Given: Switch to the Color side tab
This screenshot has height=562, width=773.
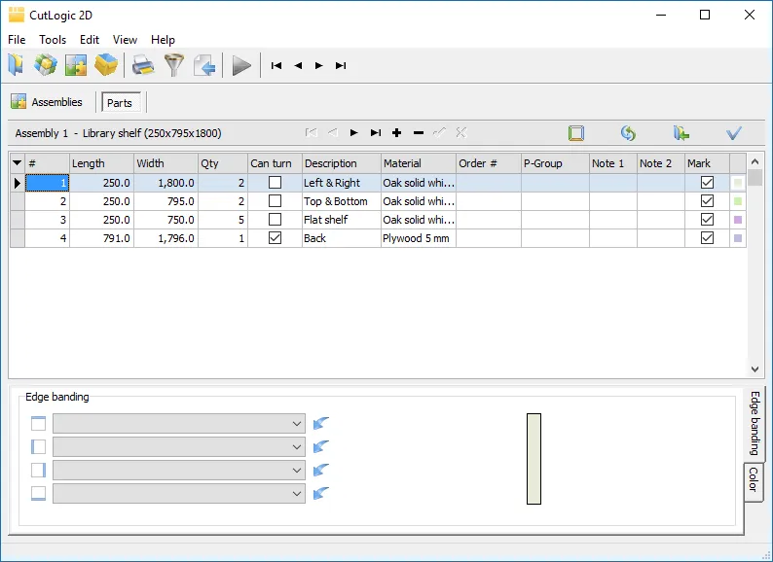Looking at the screenshot, I should [x=753, y=480].
